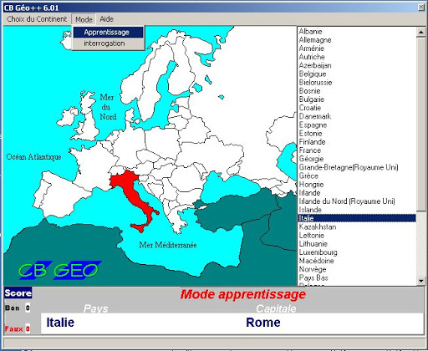Select Grande-Bretagne(Royaume Uni) in the list
The height and width of the screenshot is (351, 428).
pos(349,167)
